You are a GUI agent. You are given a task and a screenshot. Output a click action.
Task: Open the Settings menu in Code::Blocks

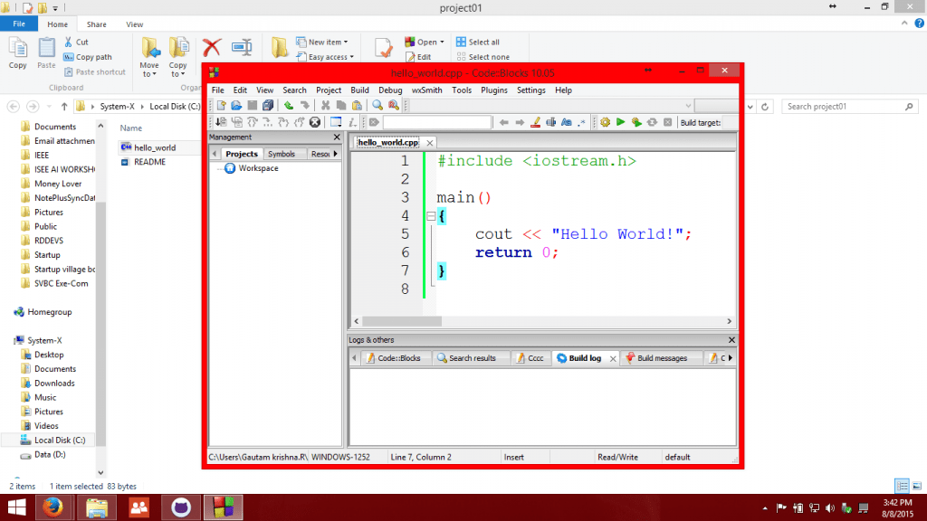530,90
